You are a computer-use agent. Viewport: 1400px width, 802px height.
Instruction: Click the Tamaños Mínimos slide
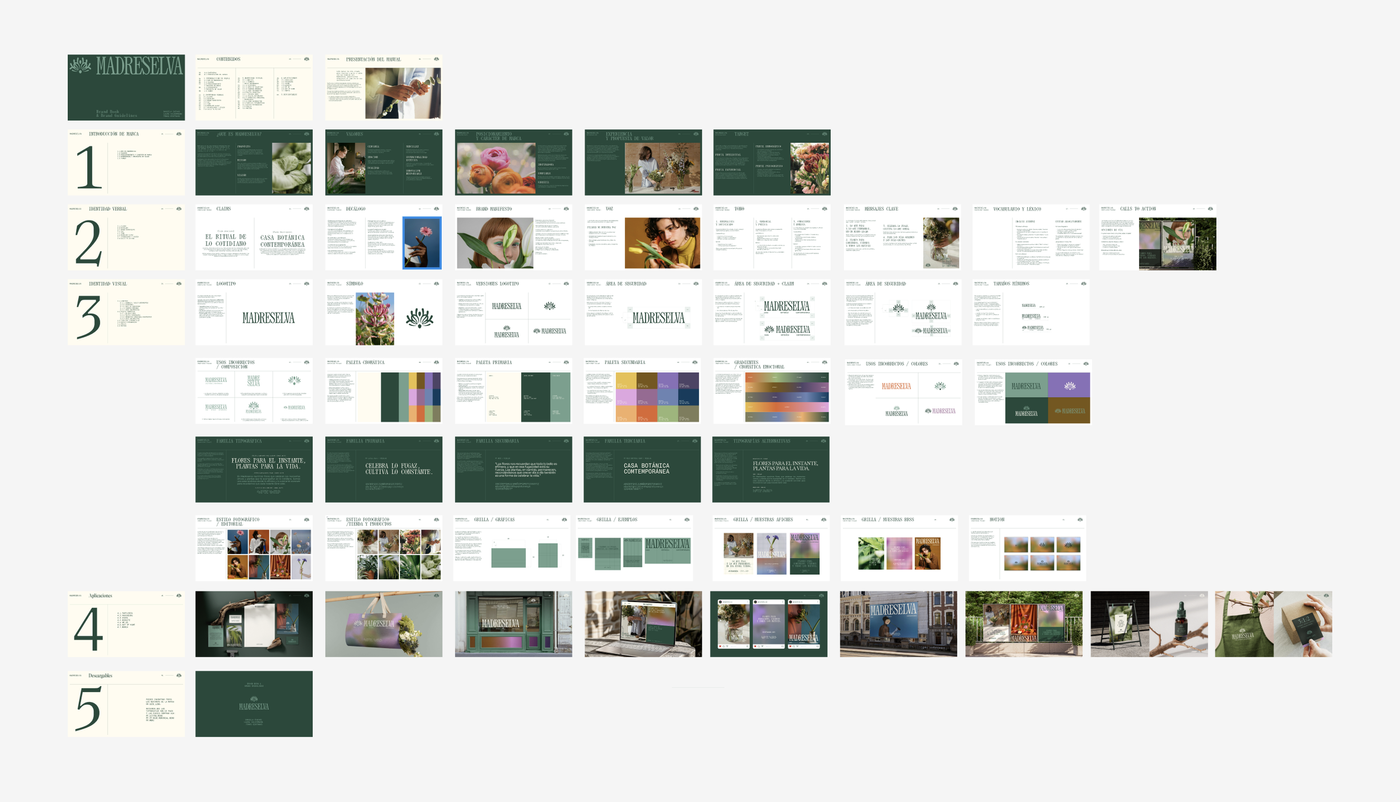(x=1031, y=313)
